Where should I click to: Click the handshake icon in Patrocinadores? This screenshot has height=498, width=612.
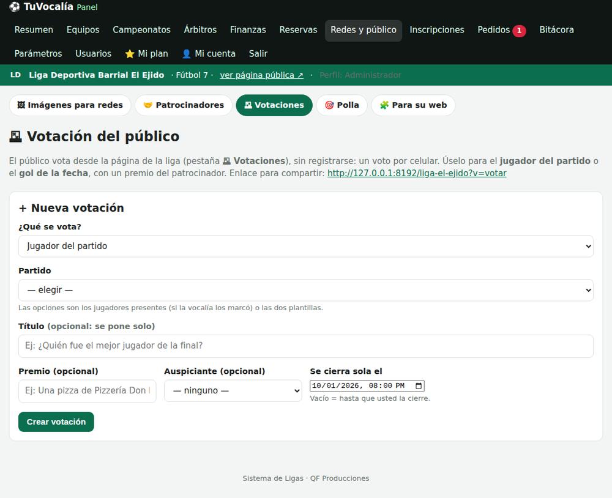[147, 105]
